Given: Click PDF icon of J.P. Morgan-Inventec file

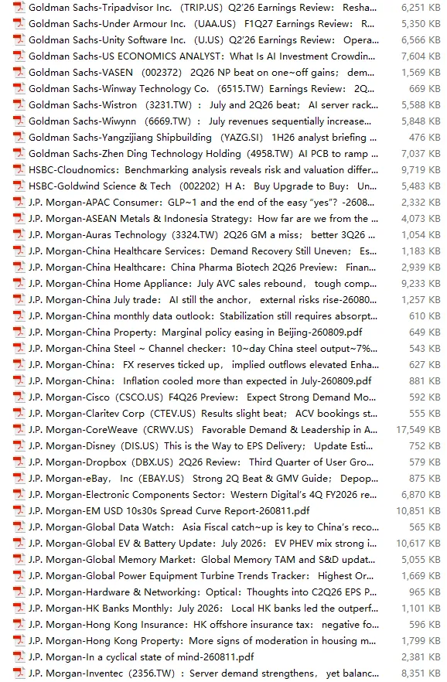Looking at the screenshot, I should pos(19,673).
